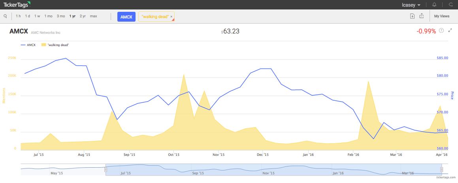458x183 pixels.
Task: Grab the left range navigator handle
Action: pyautogui.click(x=106, y=169)
